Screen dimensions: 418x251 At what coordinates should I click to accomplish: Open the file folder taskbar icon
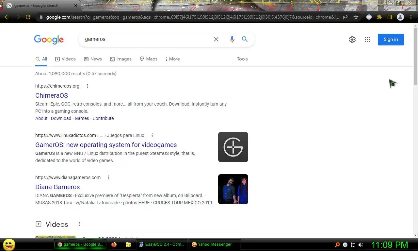[x=128, y=244]
